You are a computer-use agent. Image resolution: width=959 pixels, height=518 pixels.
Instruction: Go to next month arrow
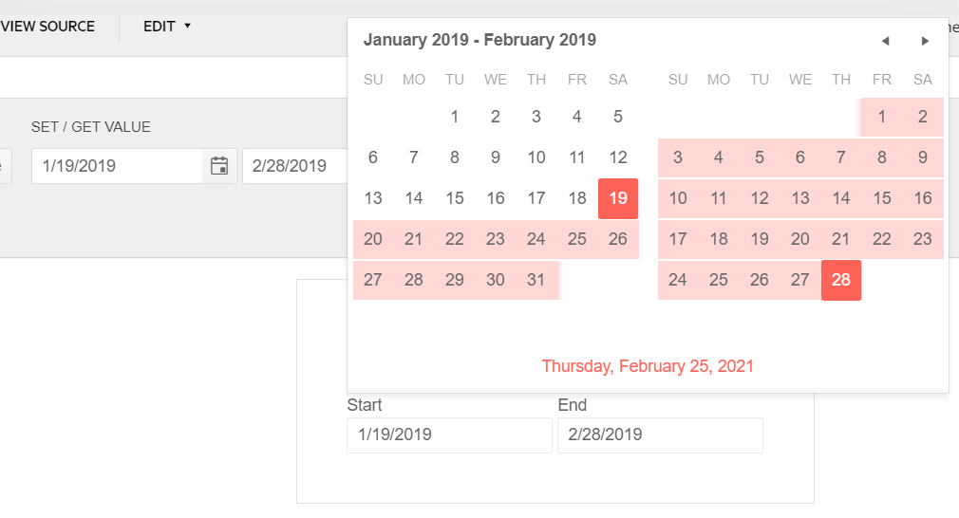click(925, 41)
